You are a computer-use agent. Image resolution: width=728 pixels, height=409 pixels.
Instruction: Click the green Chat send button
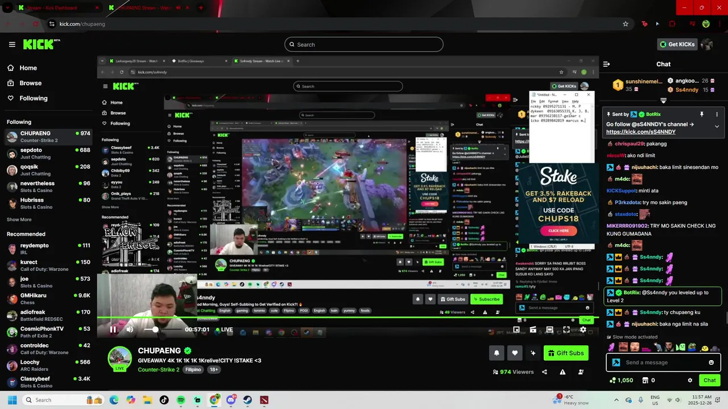point(710,380)
